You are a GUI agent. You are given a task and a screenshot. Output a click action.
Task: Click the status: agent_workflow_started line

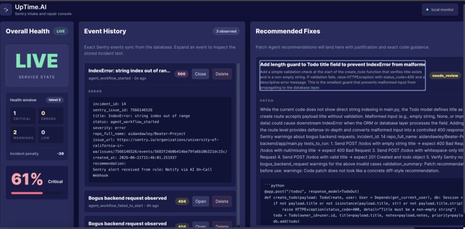point(126,122)
